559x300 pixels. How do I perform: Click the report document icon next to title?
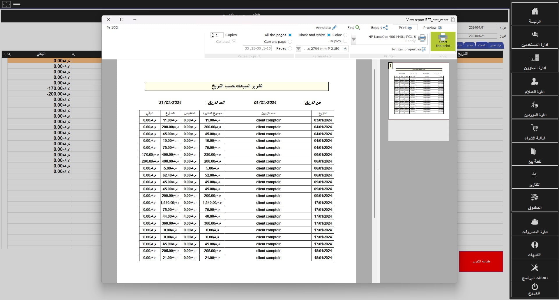click(x=453, y=20)
